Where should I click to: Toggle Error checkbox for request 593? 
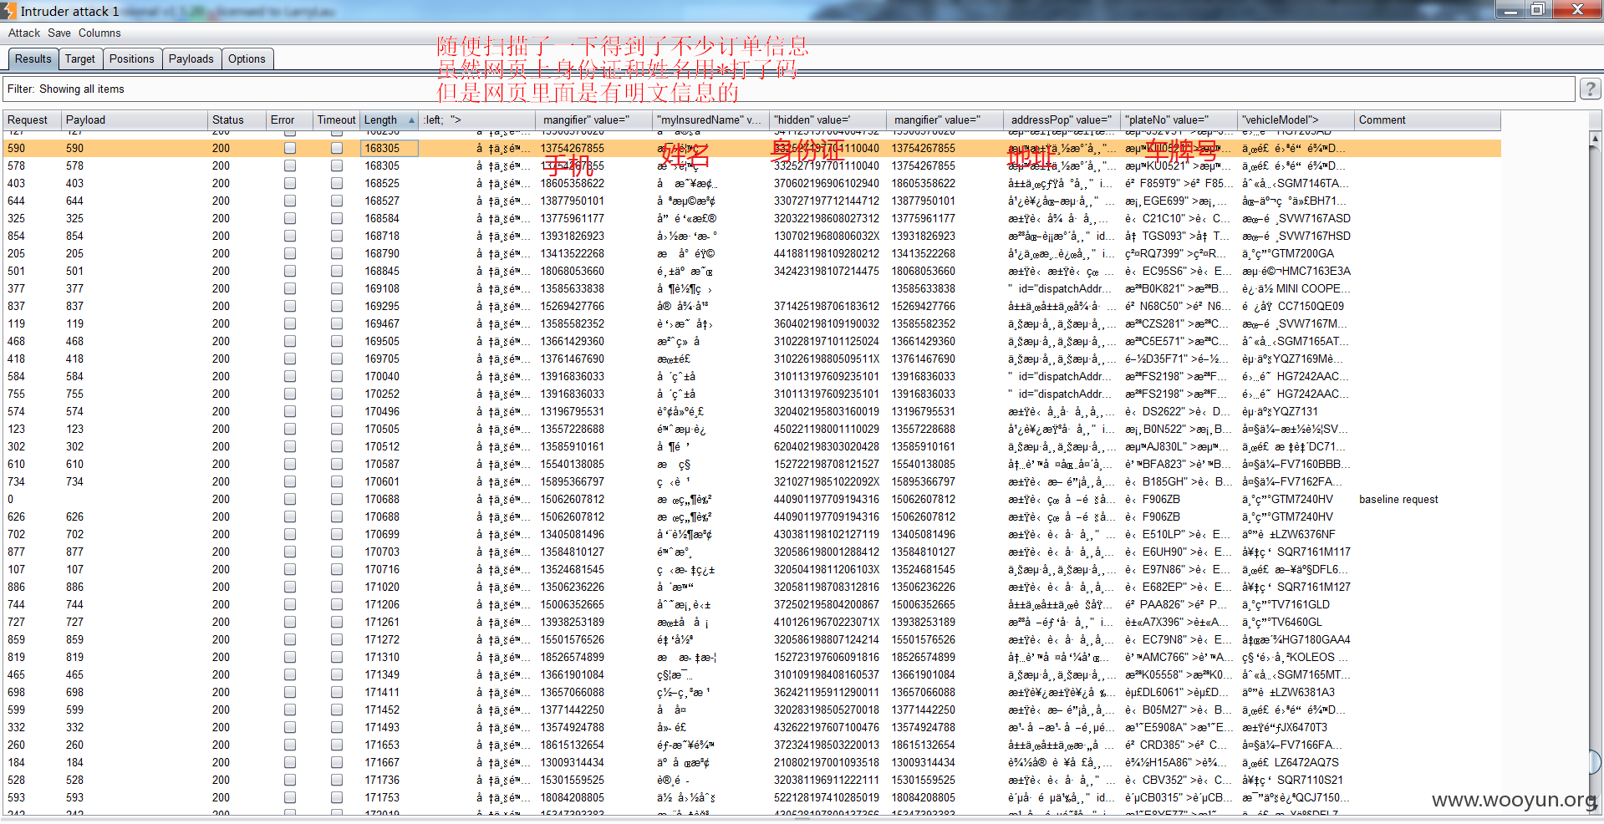pos(290,797)
